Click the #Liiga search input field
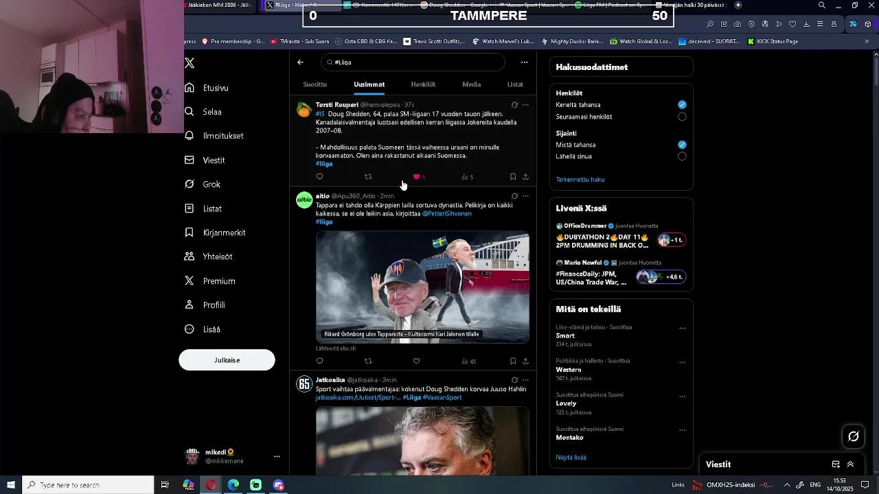This screenshot has height=494, width=879. pyautogui.click(x=413, y=62)
